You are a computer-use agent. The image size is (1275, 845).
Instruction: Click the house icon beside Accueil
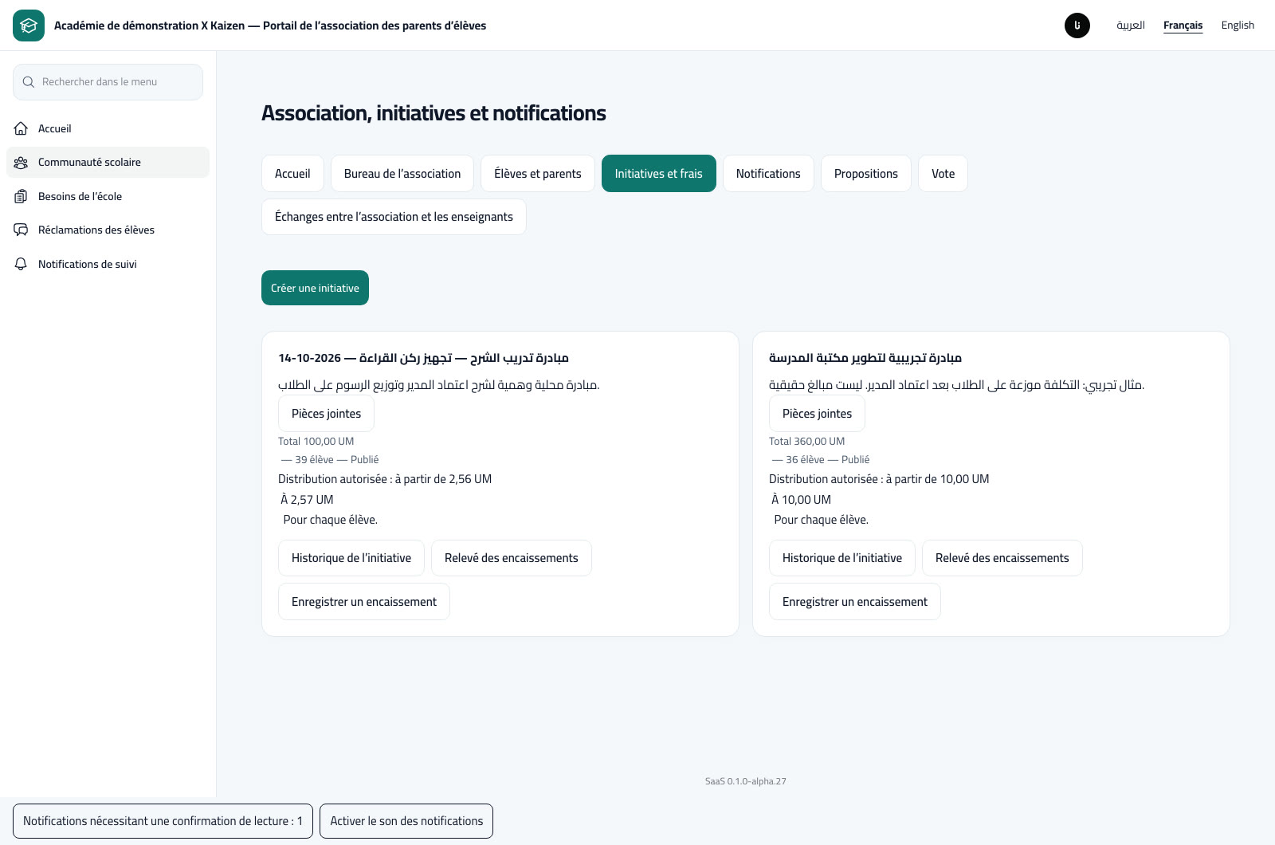click(x=22, y=128)
